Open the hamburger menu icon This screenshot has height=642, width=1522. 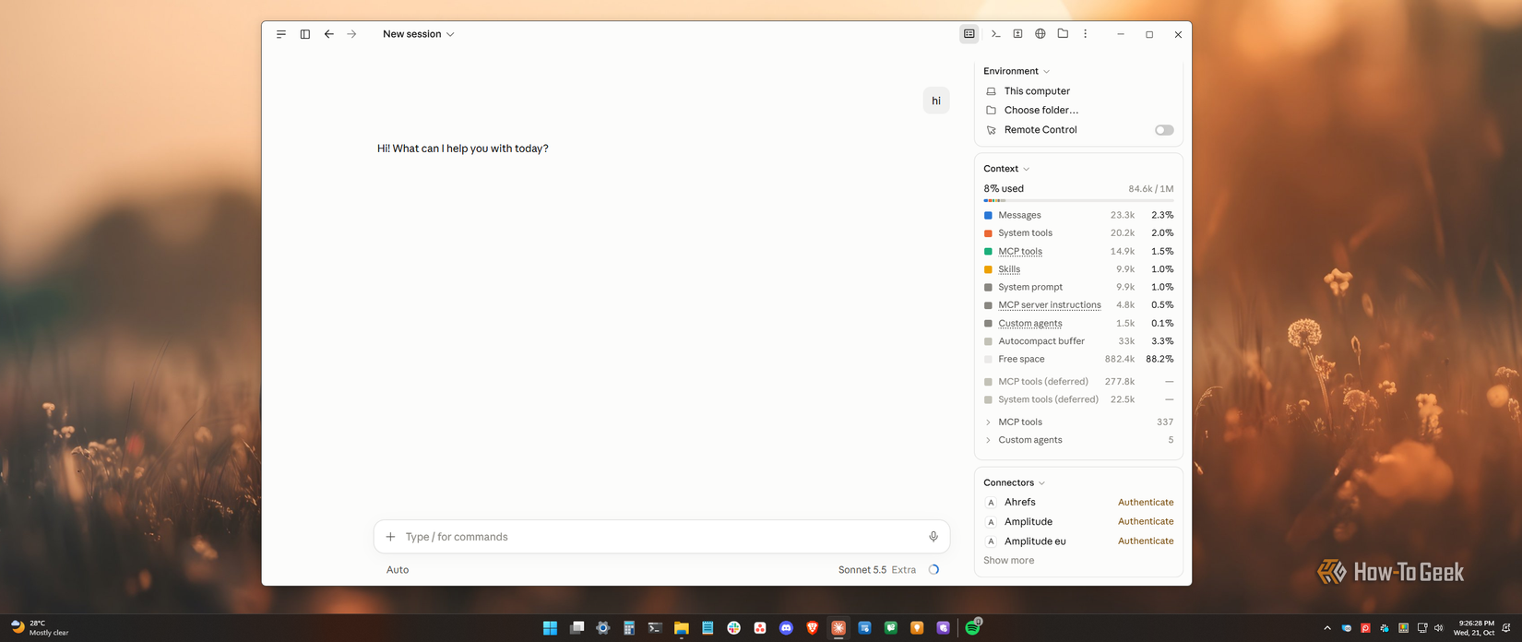tap(281, 34)
